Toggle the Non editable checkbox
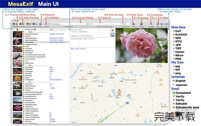Screen dimensions: 201x126 pos(21,24)
